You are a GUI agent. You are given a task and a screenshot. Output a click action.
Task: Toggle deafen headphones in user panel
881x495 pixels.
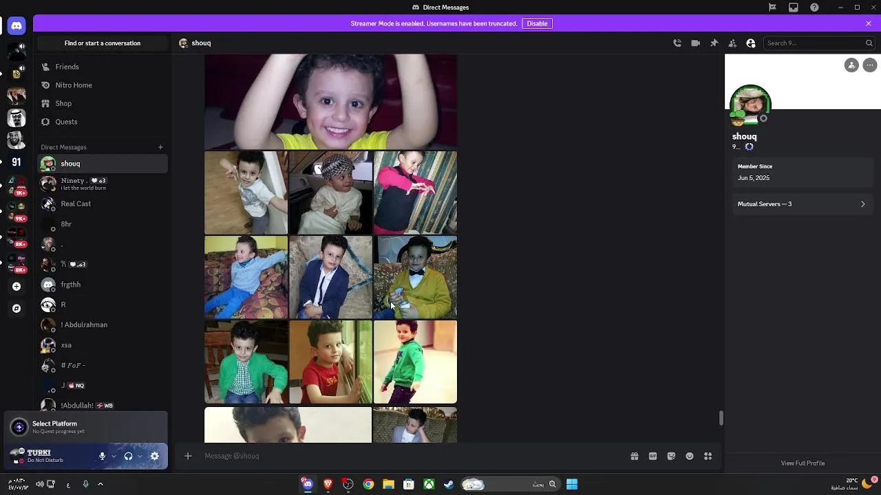coord(128,456)
